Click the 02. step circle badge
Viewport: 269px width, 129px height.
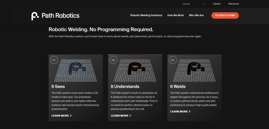[113, 60]
